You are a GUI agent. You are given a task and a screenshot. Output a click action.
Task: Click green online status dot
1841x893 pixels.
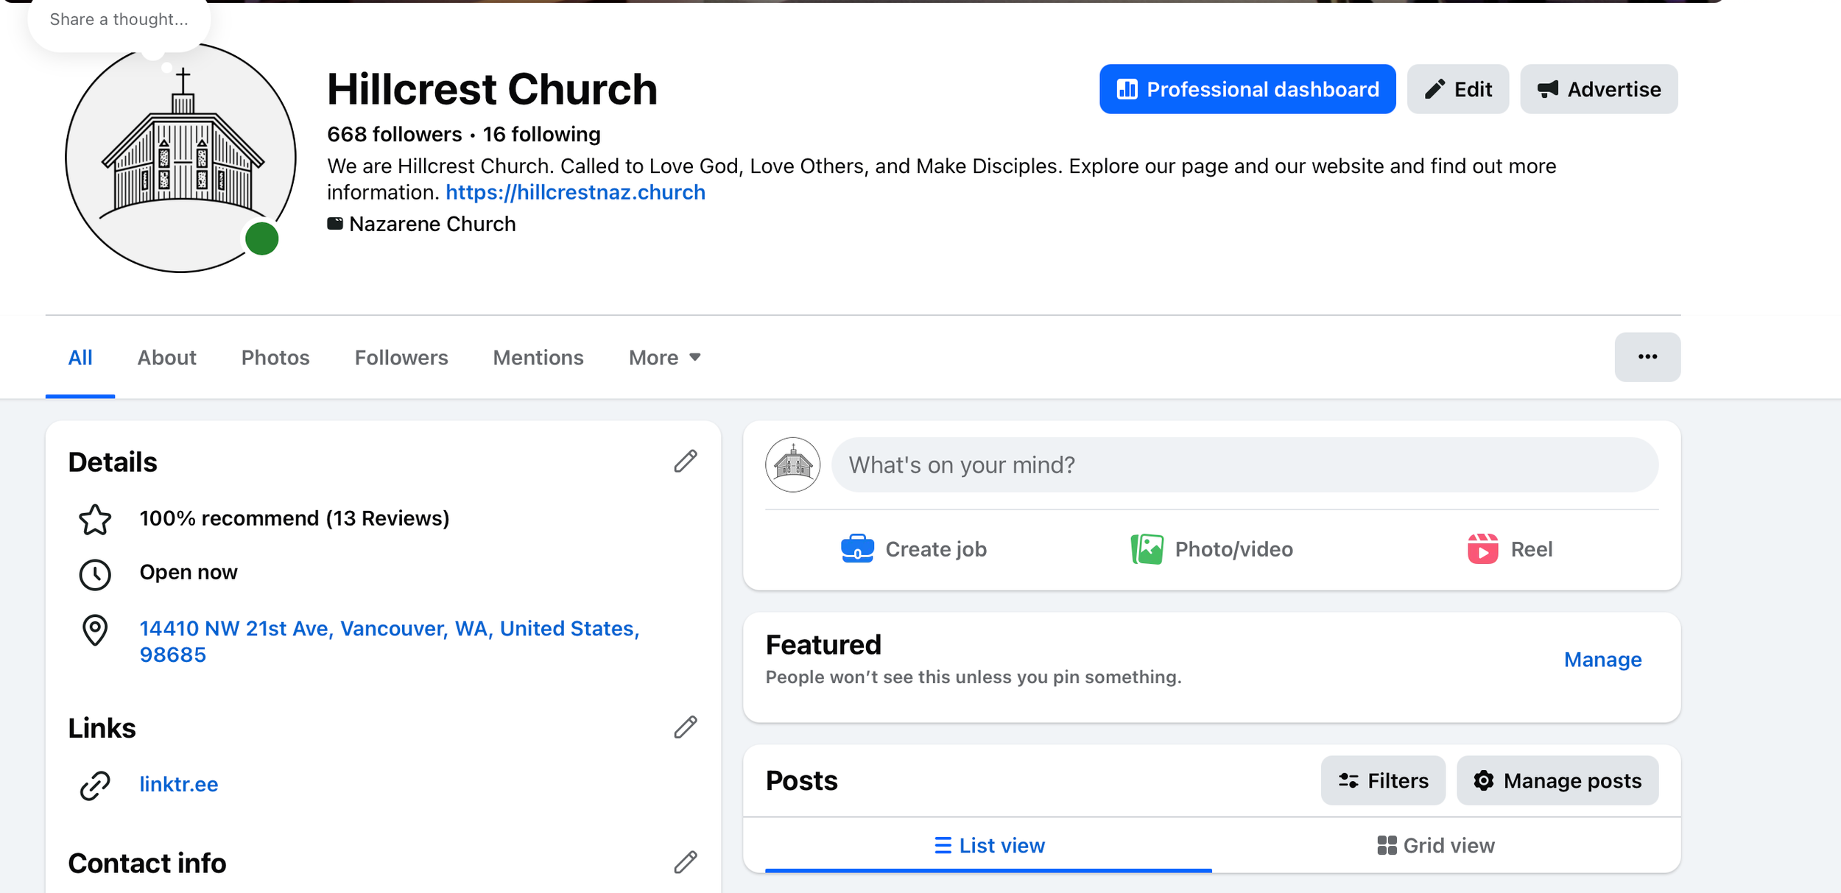(261, 239)
